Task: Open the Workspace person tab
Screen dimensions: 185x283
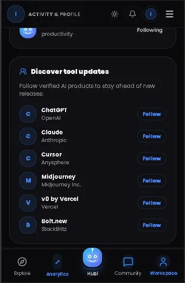Action: click(163, 267)
